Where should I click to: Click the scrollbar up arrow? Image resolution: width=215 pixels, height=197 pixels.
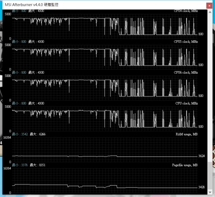[x=210, y=12]
